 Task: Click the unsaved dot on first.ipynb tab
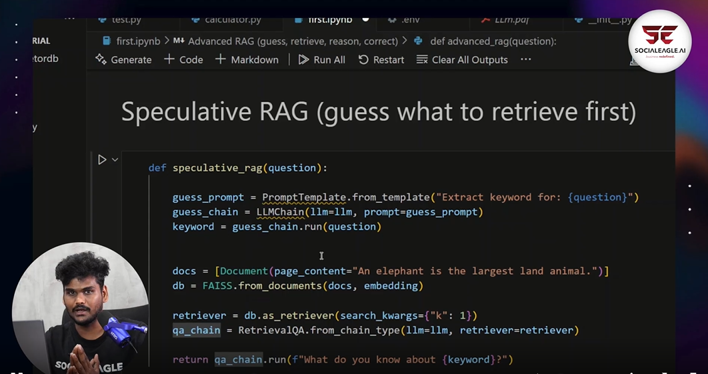[365, 19]
